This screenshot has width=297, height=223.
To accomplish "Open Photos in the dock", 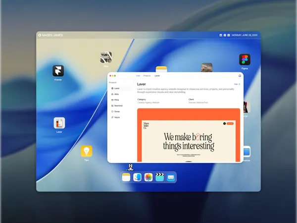I will [148, 177].
